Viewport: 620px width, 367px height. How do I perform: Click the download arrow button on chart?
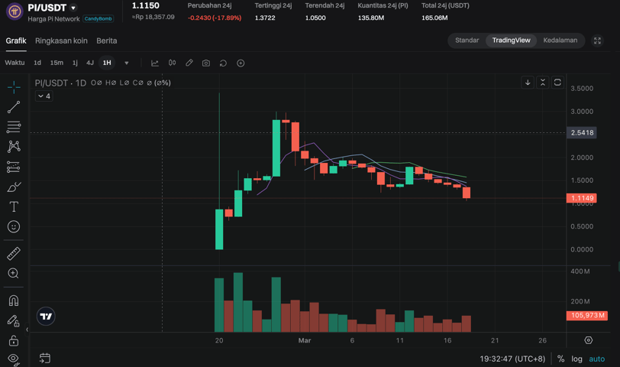pos(528,83)
